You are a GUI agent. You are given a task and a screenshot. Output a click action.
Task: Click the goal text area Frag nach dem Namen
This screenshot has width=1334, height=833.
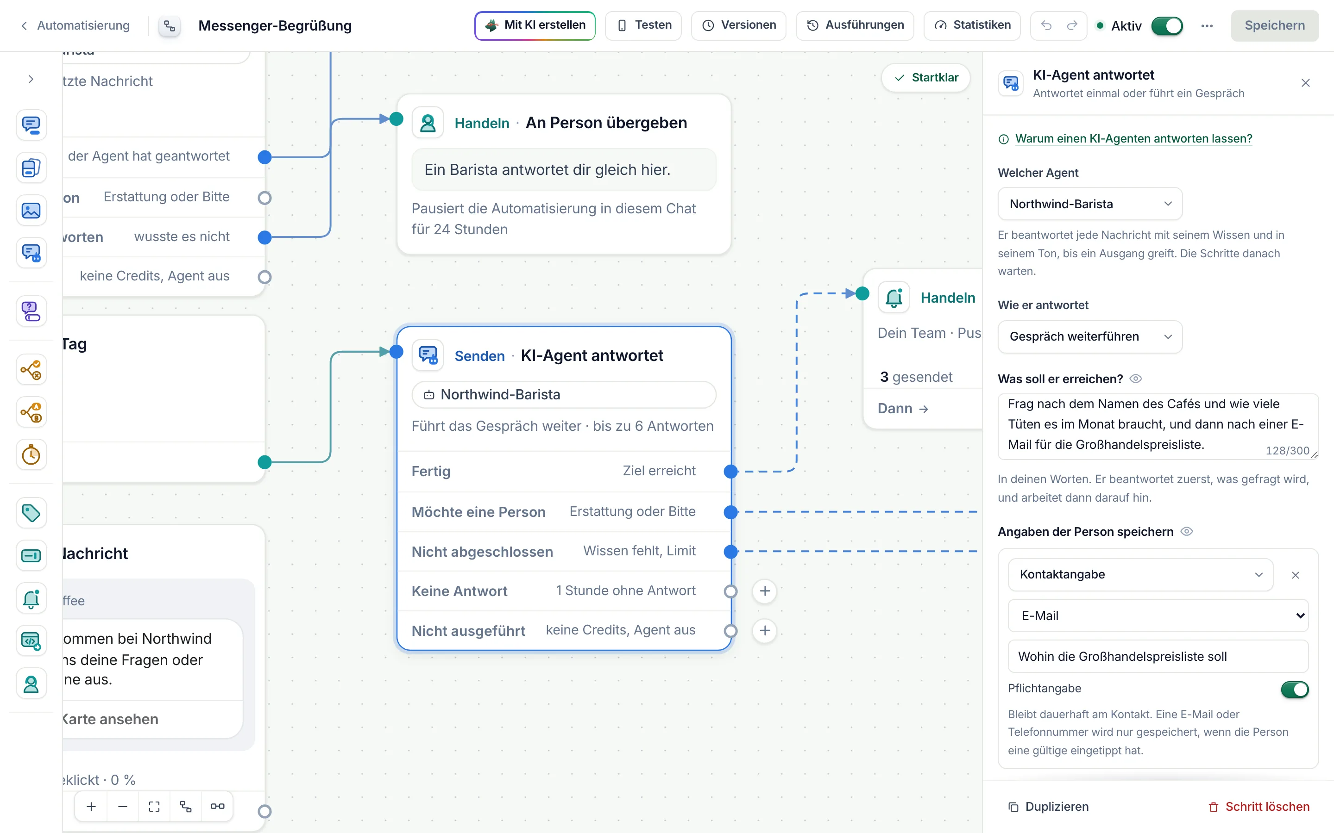(1158, 426)
